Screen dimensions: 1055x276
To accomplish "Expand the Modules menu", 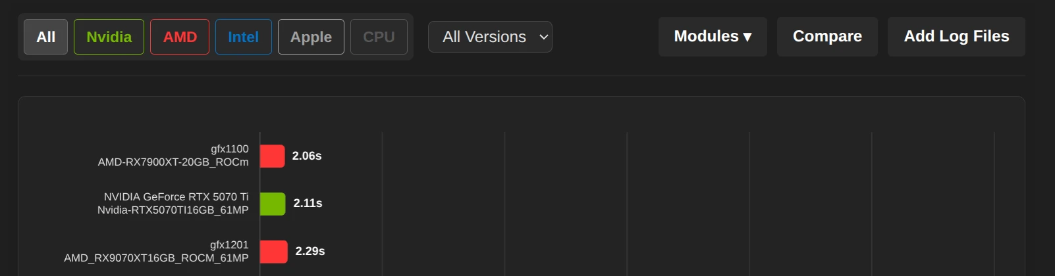I will (713, 37).
